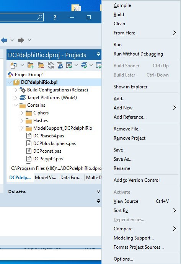Select DCPbase64.pas file
The image size is (181, 264).
(49, 136)
